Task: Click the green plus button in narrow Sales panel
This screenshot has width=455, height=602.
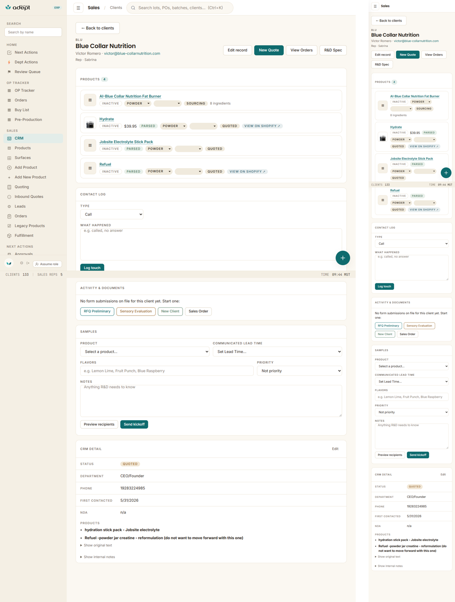Action: tap(446, 173)
